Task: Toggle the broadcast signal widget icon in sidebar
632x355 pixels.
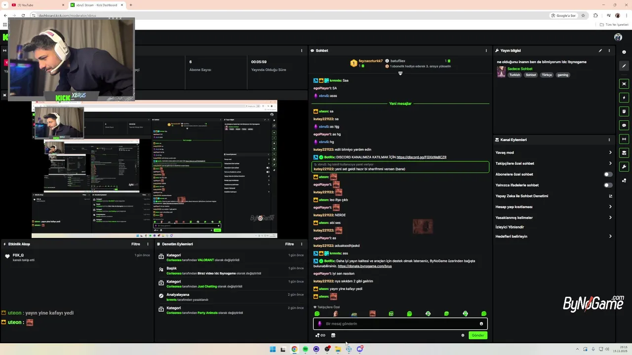Action: coord(624,139)
